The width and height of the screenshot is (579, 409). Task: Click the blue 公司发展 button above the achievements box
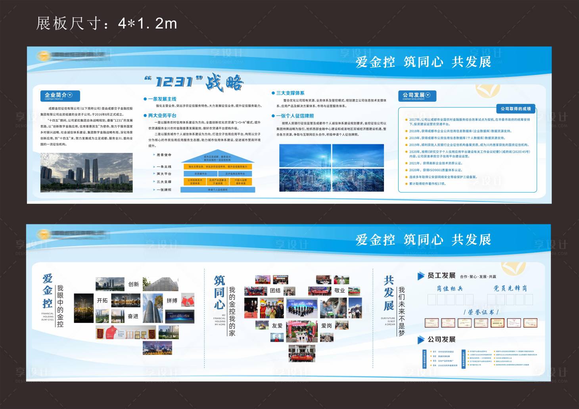[x=417, y=96]
